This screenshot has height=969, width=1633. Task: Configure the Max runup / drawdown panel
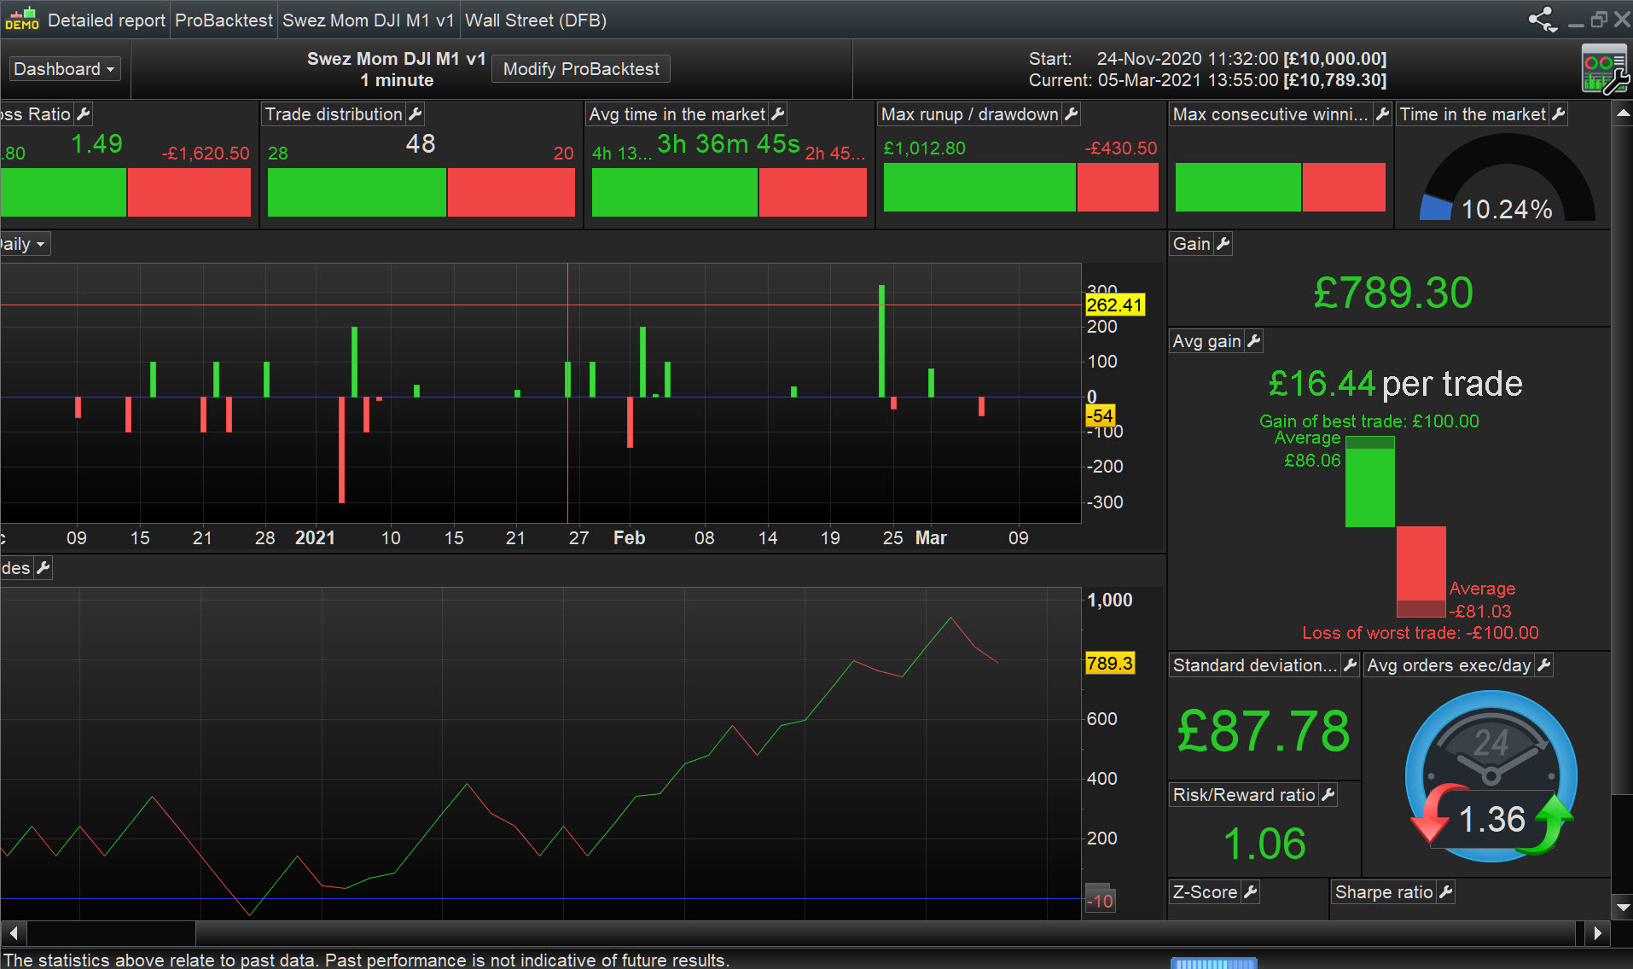point(1072,113)
